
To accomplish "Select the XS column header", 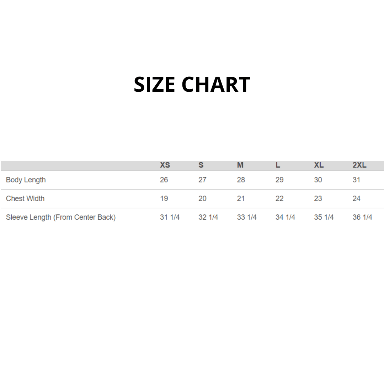I will click(x=165, y=165).
